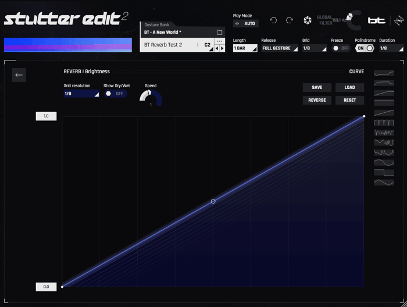Click the CURVE label
The height and width of the screenshot is (307, 407).
tap(356, 72)
